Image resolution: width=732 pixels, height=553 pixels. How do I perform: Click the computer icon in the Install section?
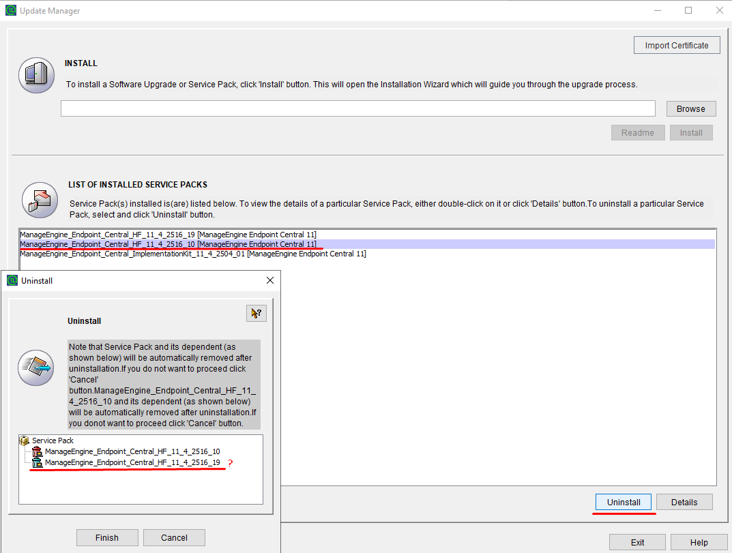[36, 75]
